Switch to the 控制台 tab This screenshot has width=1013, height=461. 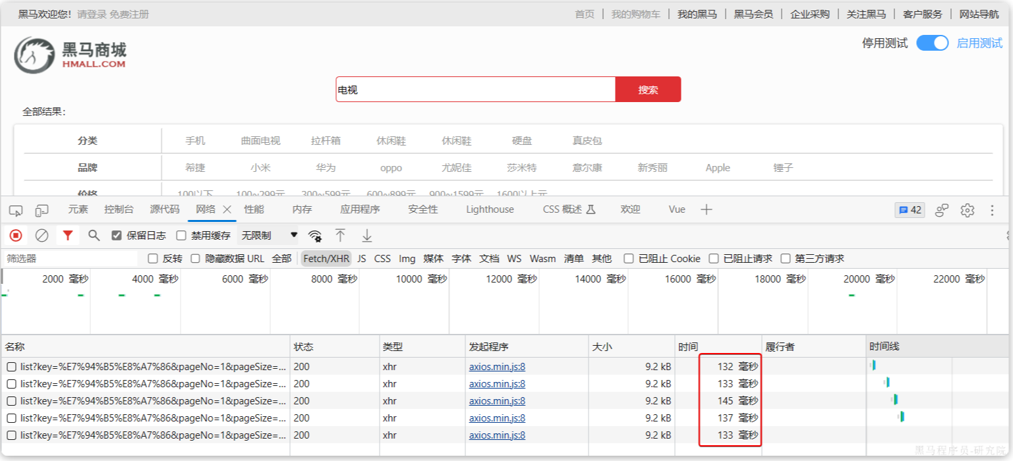point(119,209)
